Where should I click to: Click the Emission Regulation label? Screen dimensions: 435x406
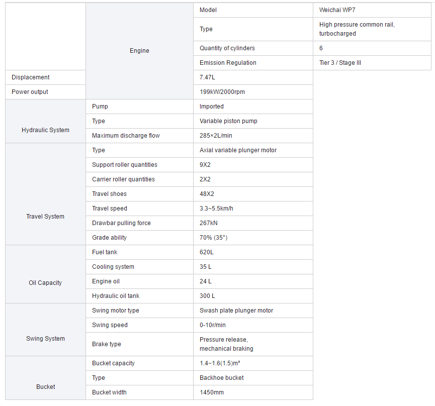tap(228, 63)
